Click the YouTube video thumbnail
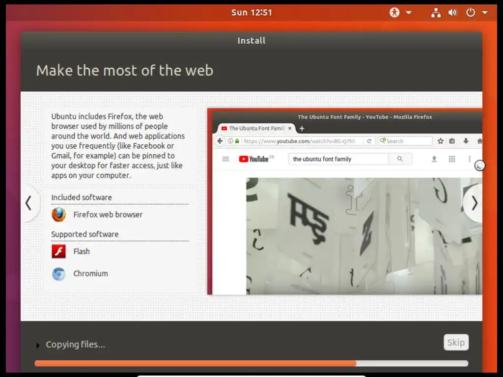The width and height of the screenshot is (503, 377). click(x=364, y=236)
